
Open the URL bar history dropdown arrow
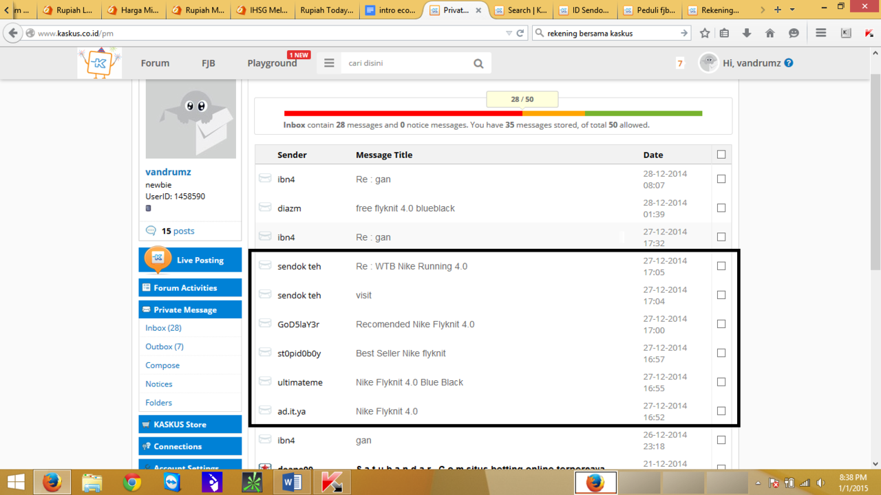pos(509,33)
